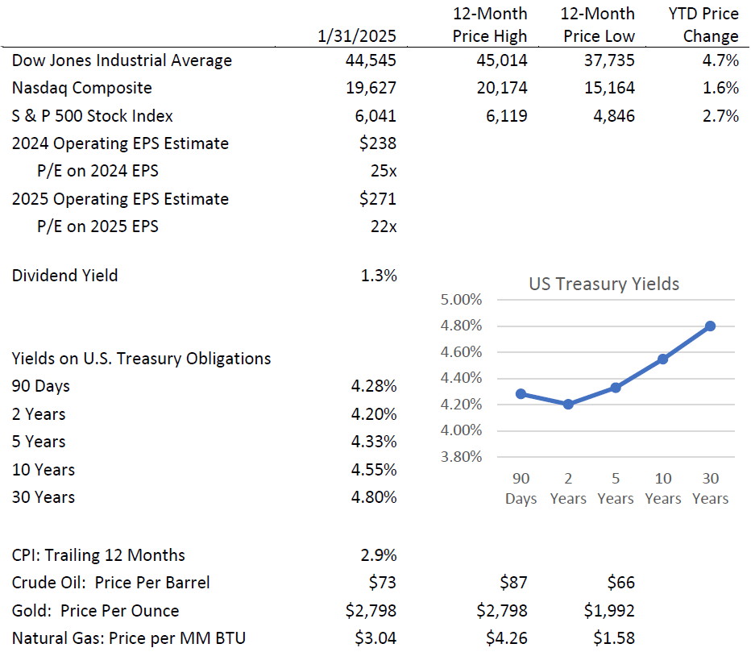751x652 pixels.
Task: Click crude oil 12-month low $66
Action: [x=620, y=583]
